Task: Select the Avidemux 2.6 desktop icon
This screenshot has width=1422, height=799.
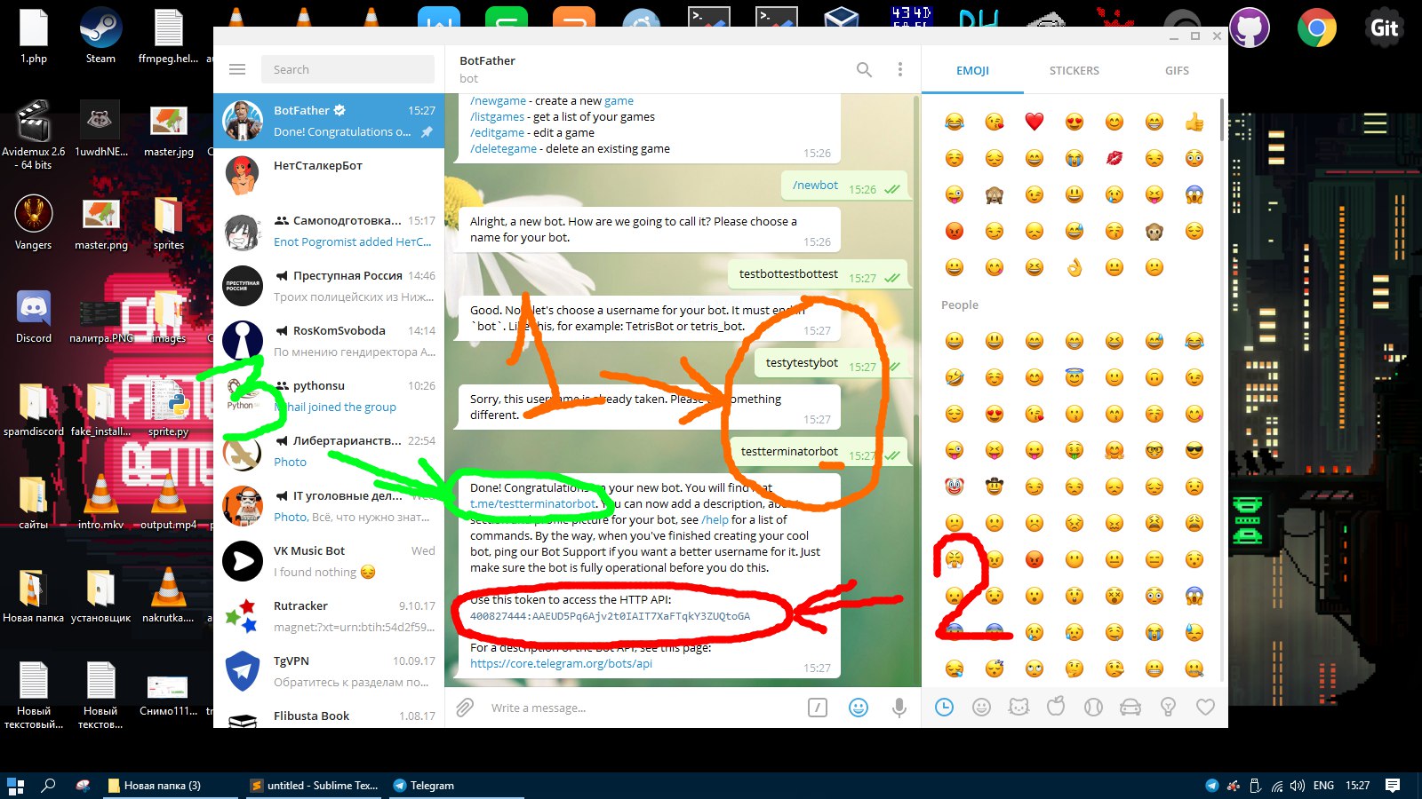Action: [34, 135]
